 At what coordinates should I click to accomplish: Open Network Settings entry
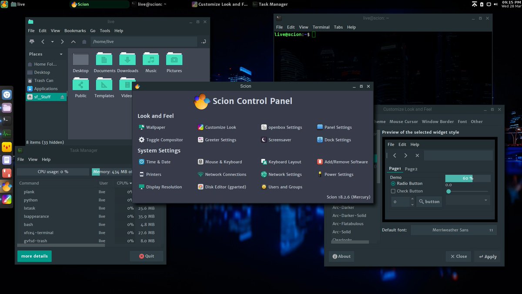pyautogui.click(x=281, y=174)
